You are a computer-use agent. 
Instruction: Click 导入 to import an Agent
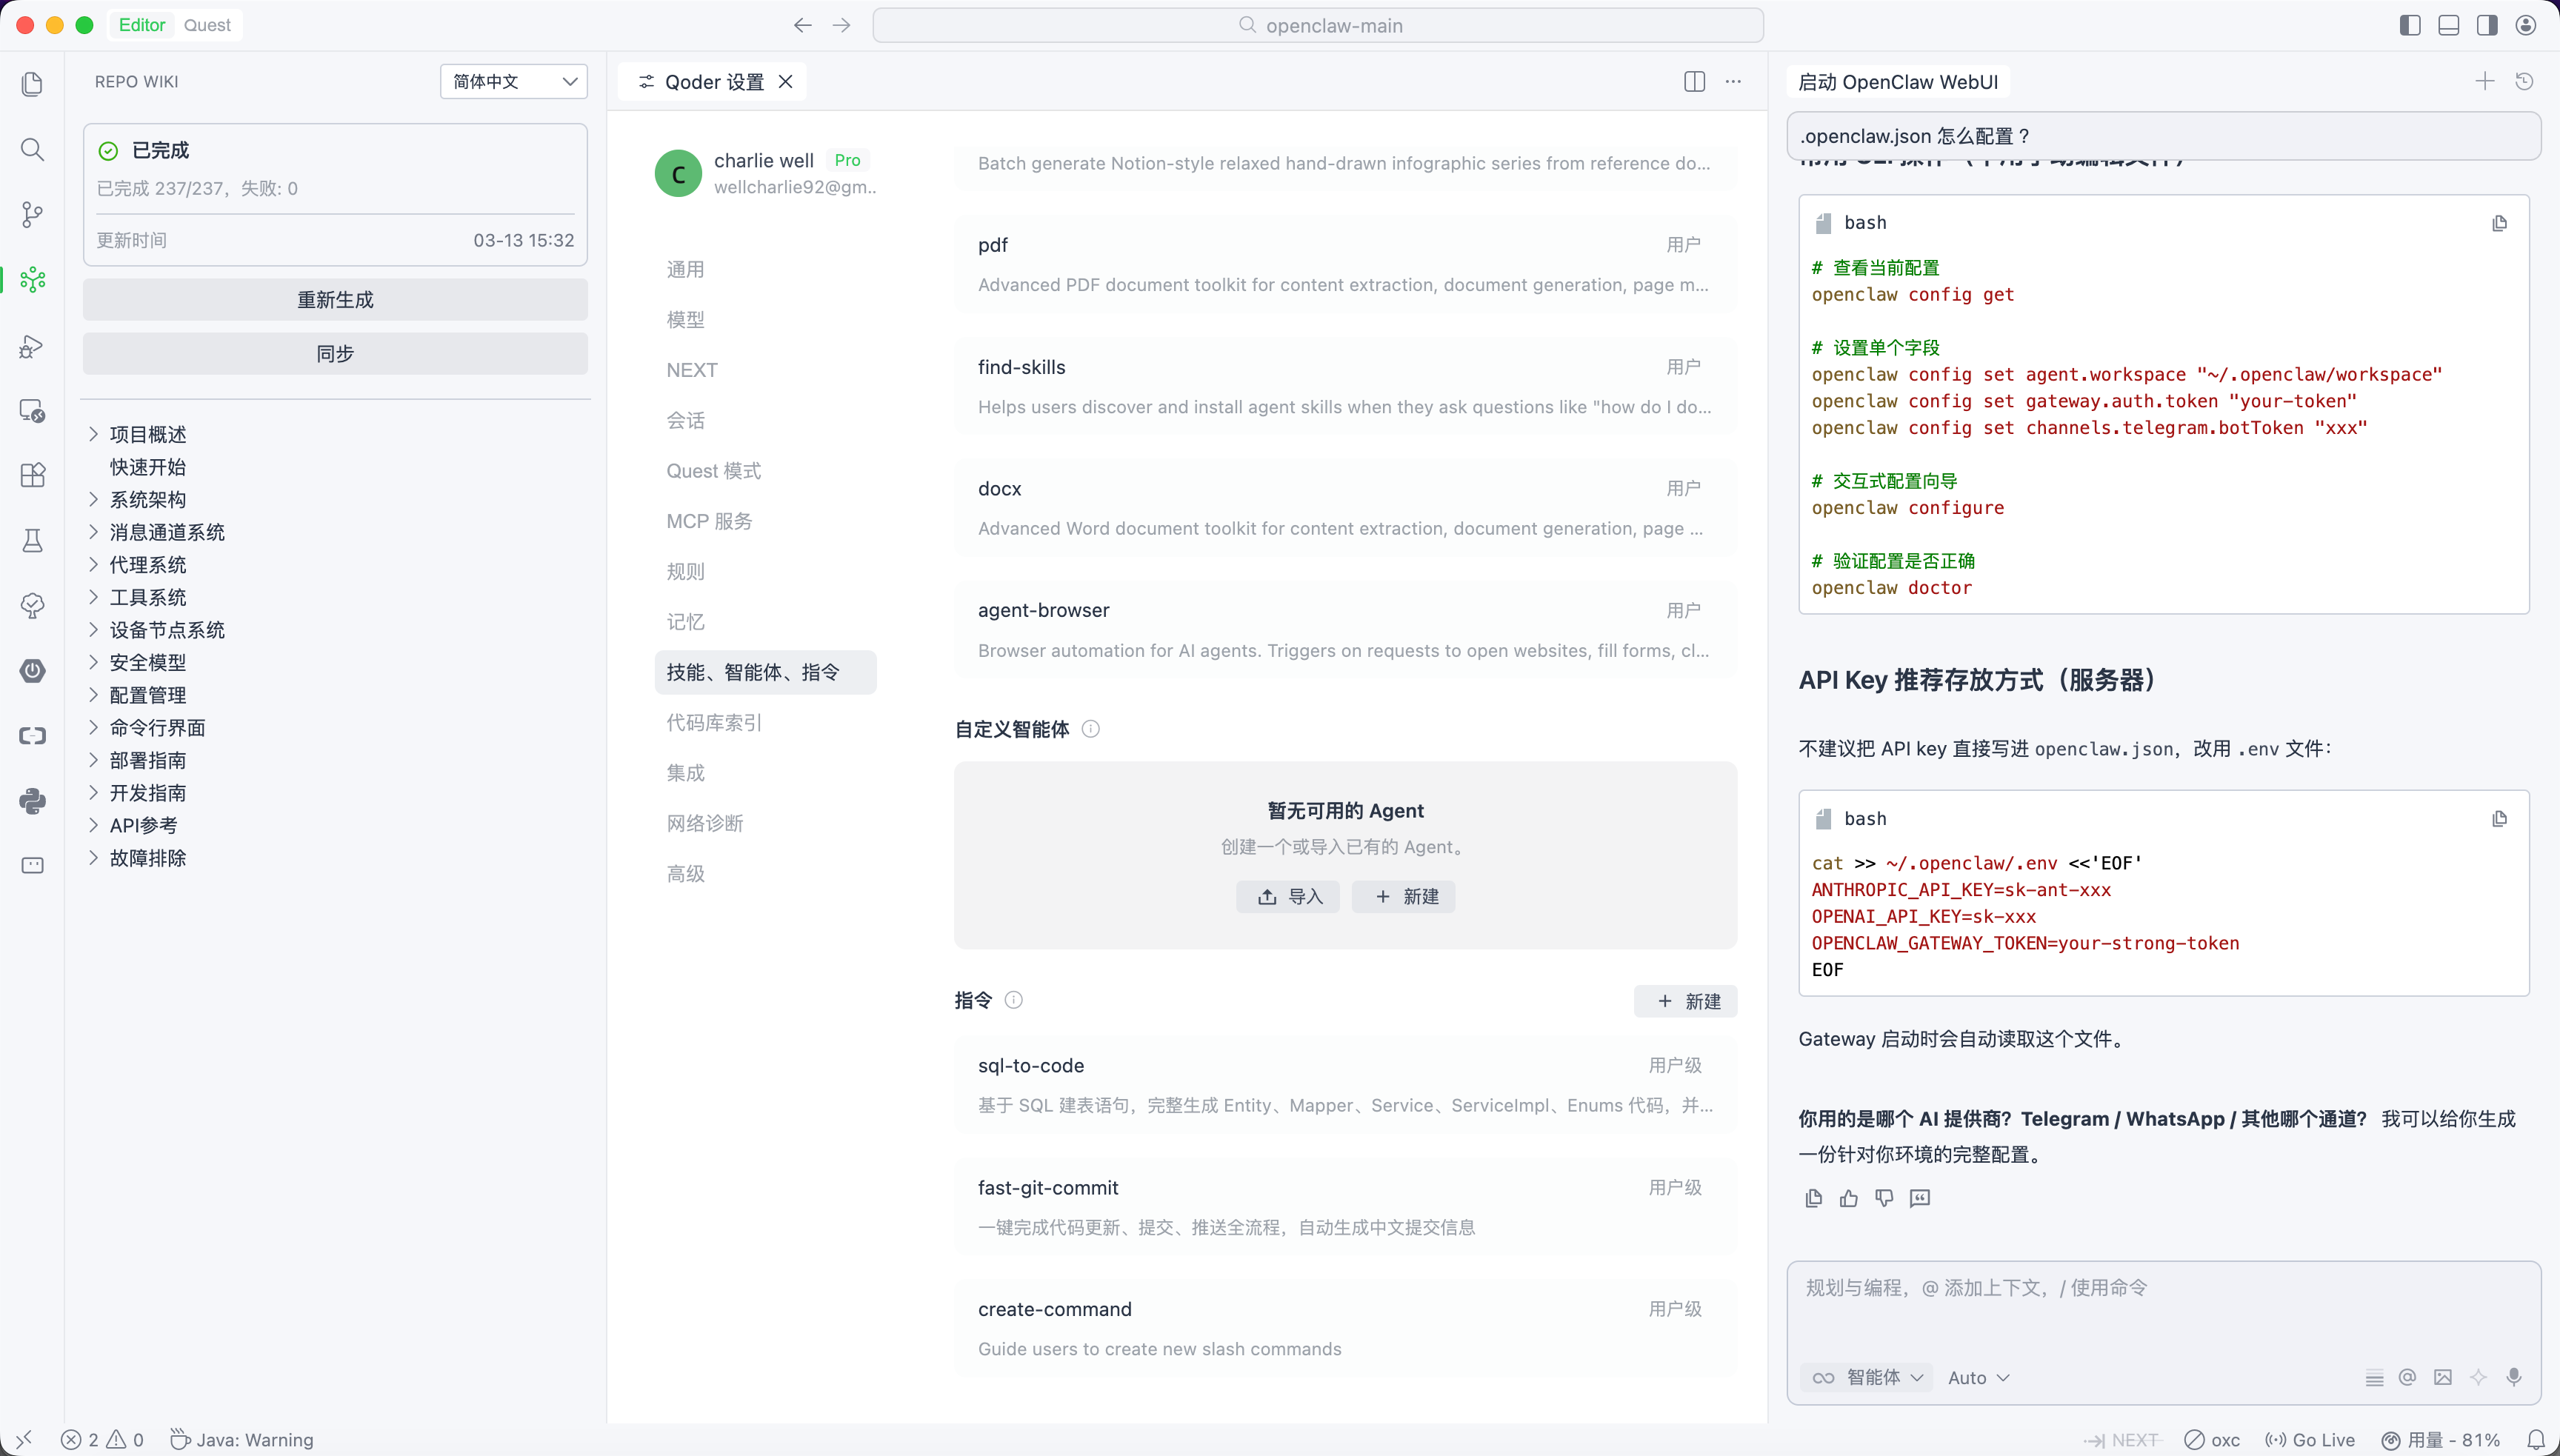pos(1288,896)
